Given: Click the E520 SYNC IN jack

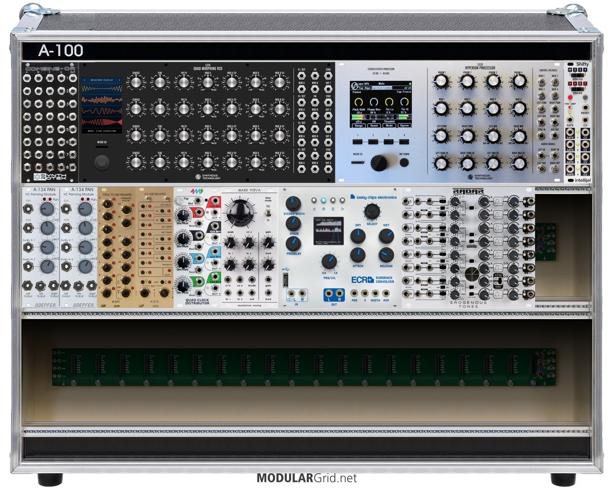Looking at the screenshot, I should (x=541, y=135).
